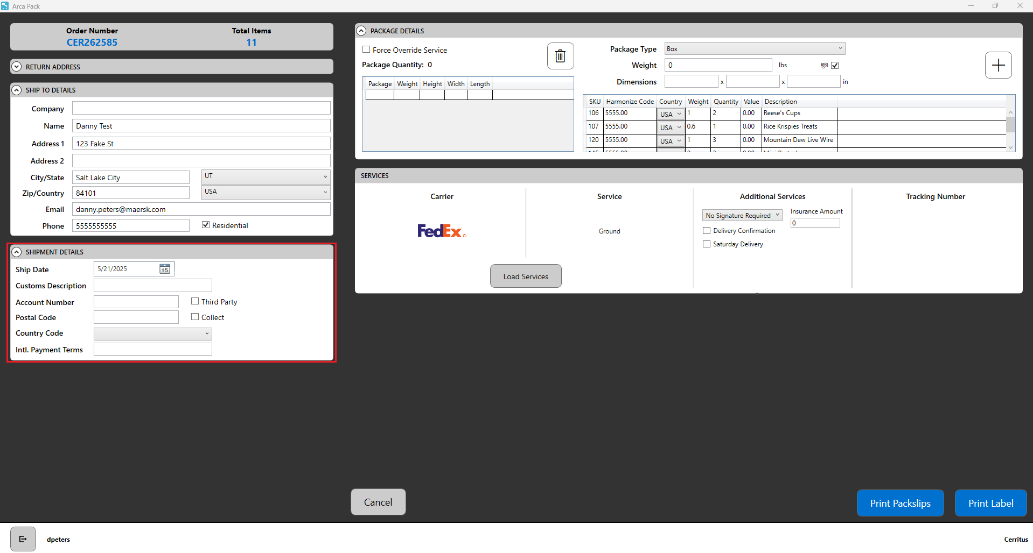The height and width of the screenshot is (553, 1033).
Task: Open the No Signature Required dropdown
Action: tap(742, 215)
